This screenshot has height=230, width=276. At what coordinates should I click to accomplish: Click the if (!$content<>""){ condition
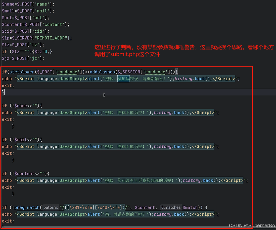[26, 174]
